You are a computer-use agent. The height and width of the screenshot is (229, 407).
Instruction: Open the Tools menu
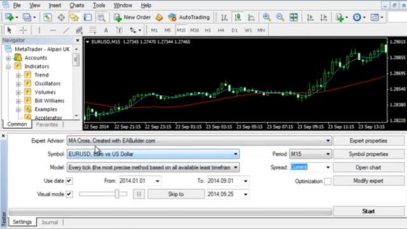[99, 5]
